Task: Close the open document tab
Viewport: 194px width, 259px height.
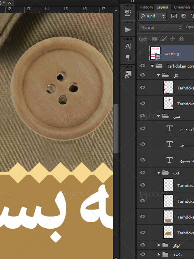Action: click(10, 3)
